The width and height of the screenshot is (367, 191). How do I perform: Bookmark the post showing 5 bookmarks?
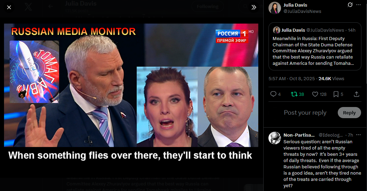336,94
